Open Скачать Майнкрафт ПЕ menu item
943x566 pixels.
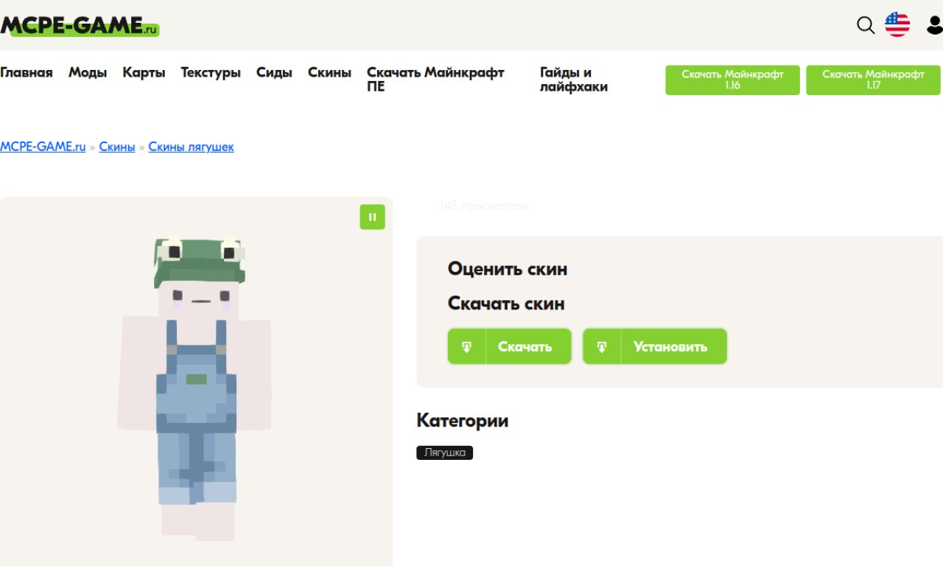coord(435,80)
